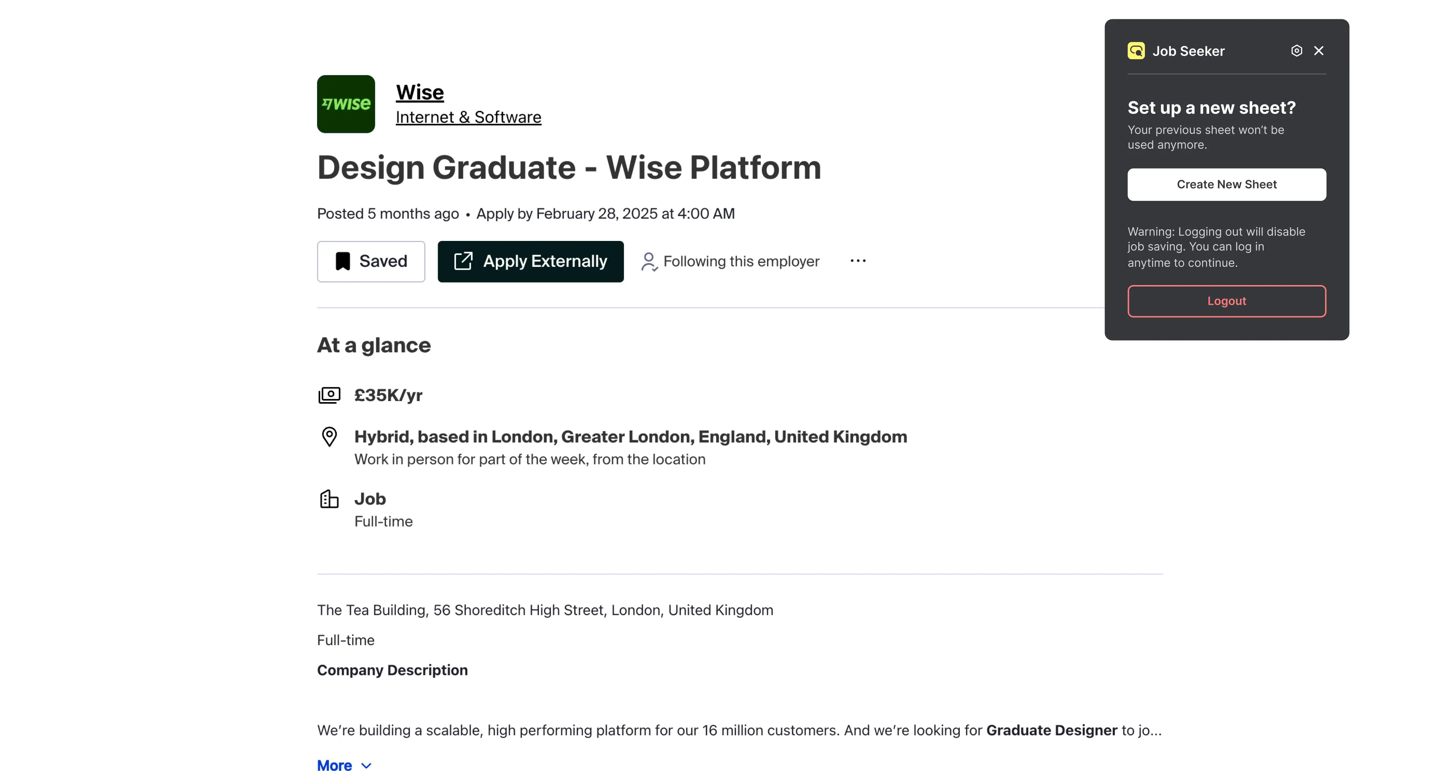The image size is (1445, 771).
Task: Open the Wise employer link
Action: pyautogui.click(x=419, y=92)
